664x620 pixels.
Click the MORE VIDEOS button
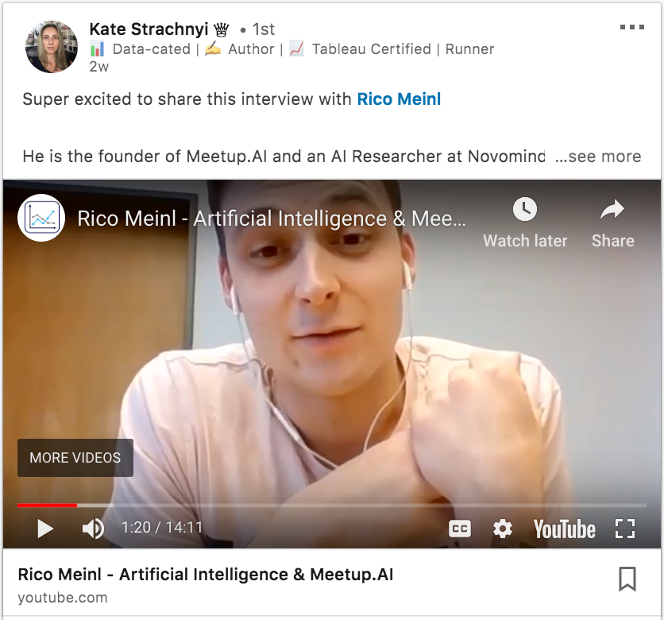coord(75,458)
